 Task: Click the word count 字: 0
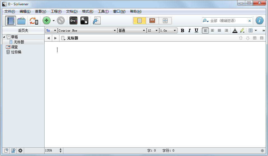[x=152, y=150]
